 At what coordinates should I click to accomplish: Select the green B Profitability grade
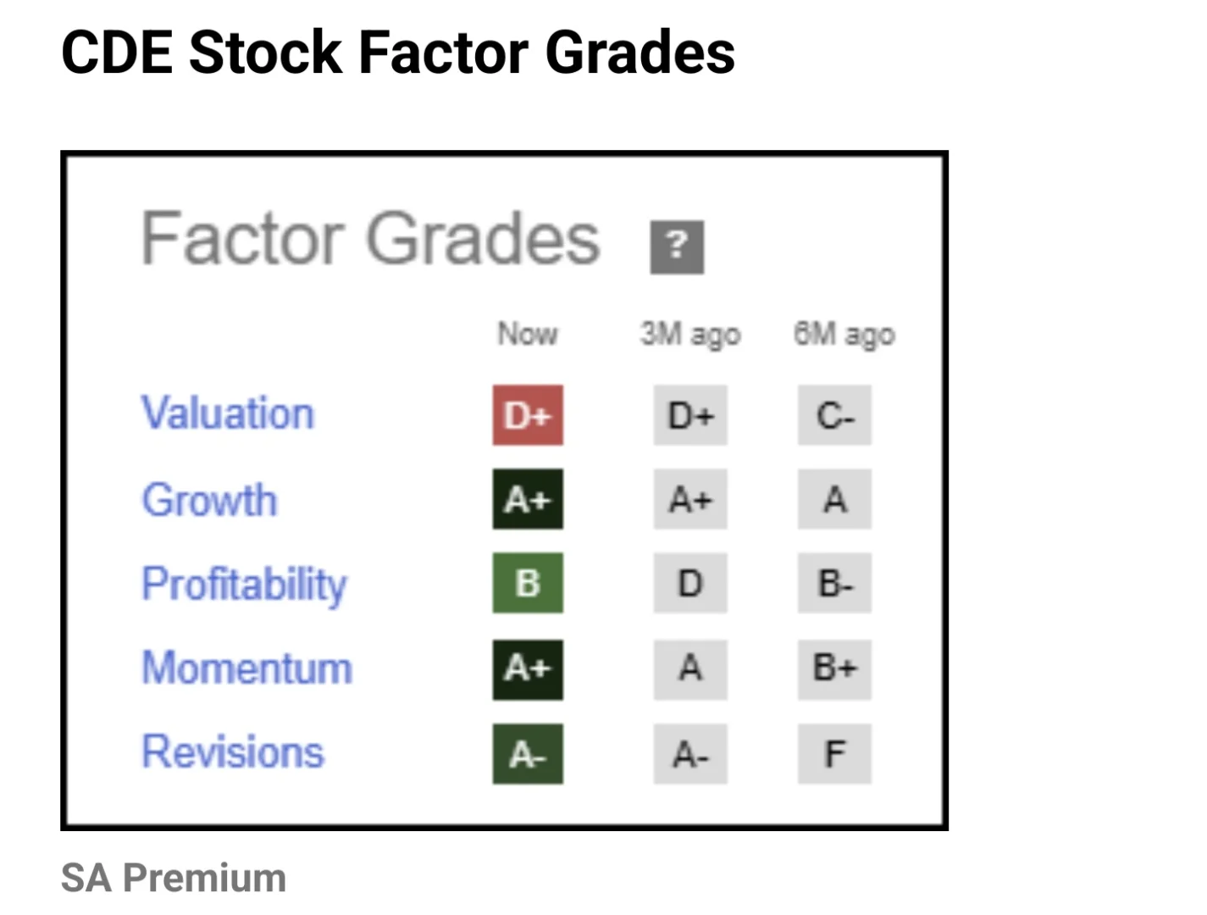(528, 583)
